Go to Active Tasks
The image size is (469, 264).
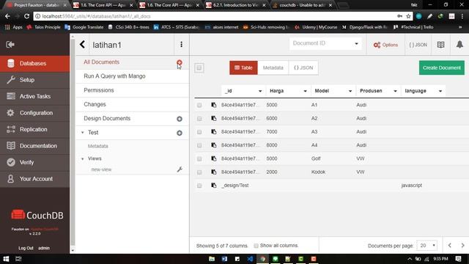(x=34, y=96)
